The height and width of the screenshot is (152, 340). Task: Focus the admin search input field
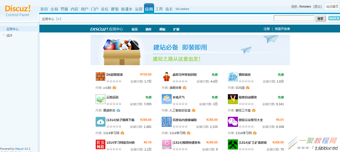(x=294, y=18)
